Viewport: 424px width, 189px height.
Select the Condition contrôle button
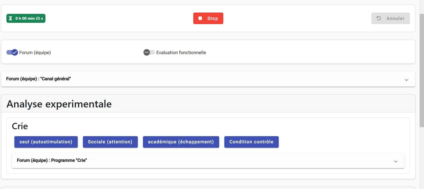tap(252, 142)
